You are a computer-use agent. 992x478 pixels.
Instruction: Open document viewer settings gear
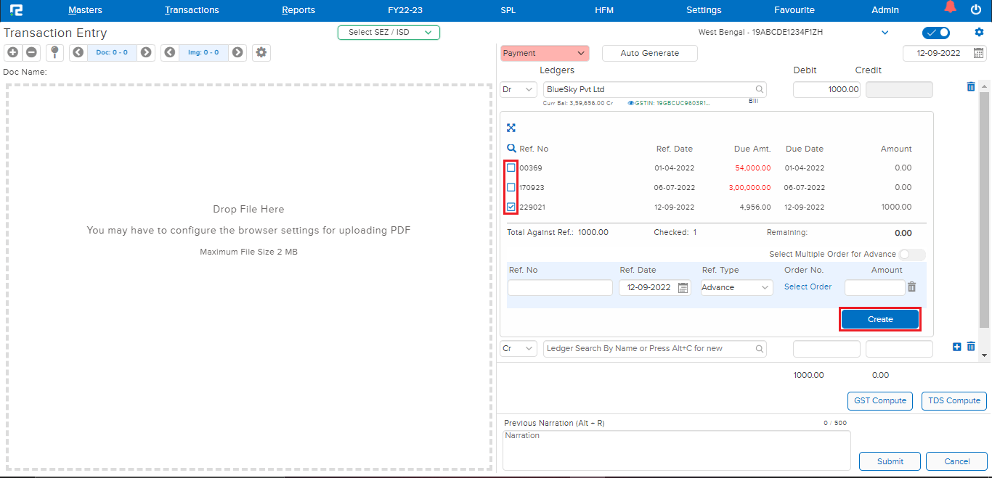pos(261,52)
